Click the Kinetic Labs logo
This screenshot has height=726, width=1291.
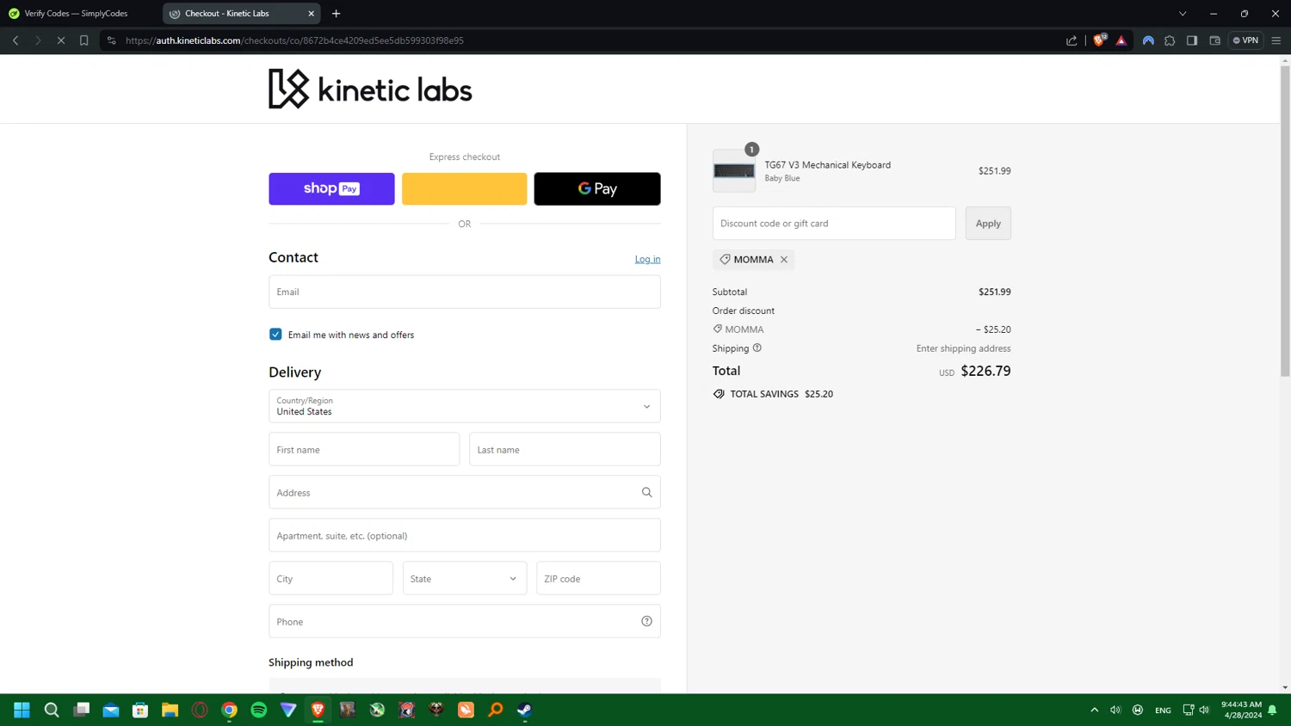(x=370, y=89)
